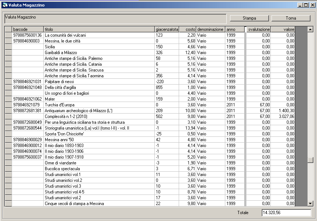Screen dimensions: 317x221
Task: Click the Valuta Magazzino title bar icon
Action: 5,5
